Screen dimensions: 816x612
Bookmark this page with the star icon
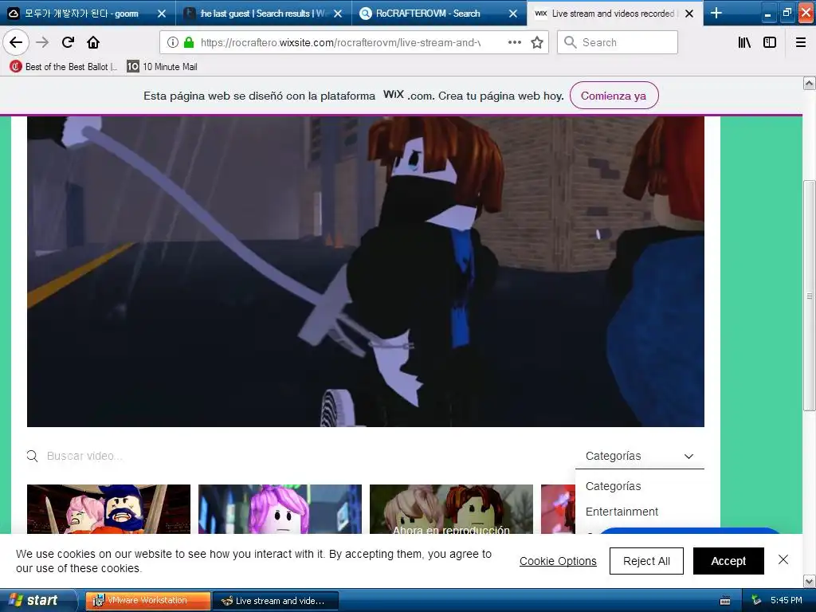537,42
